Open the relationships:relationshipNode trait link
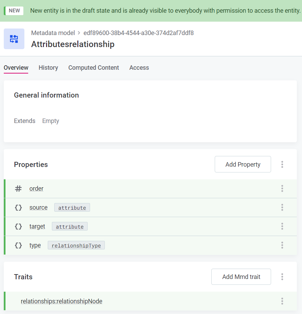Screen dimensions: 302x314 pyautogui.click(x=61, y=301)
